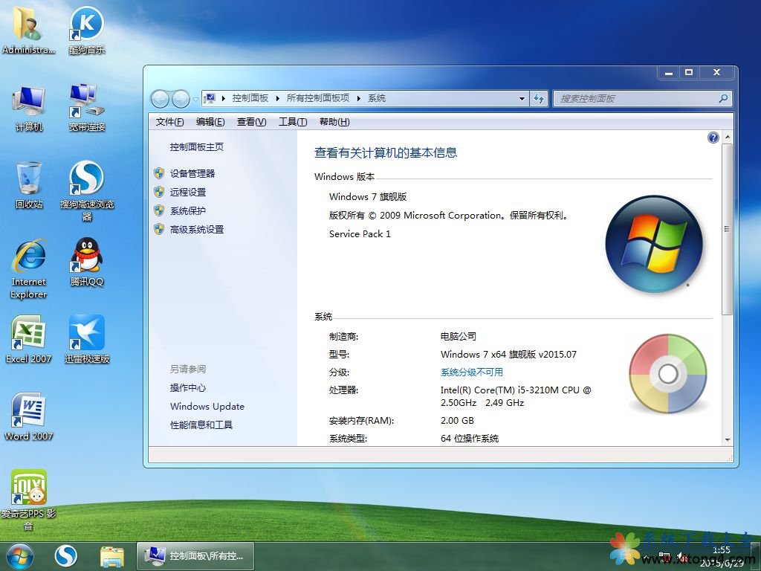Image resolution: width=761 pixels, height=571 pixels.
Task: Close the System control panel window
Action: pos(717,72)
